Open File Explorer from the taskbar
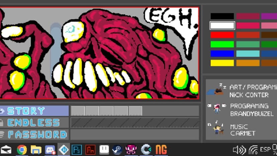Screen dimensions: 277x156 click(36, 150)
